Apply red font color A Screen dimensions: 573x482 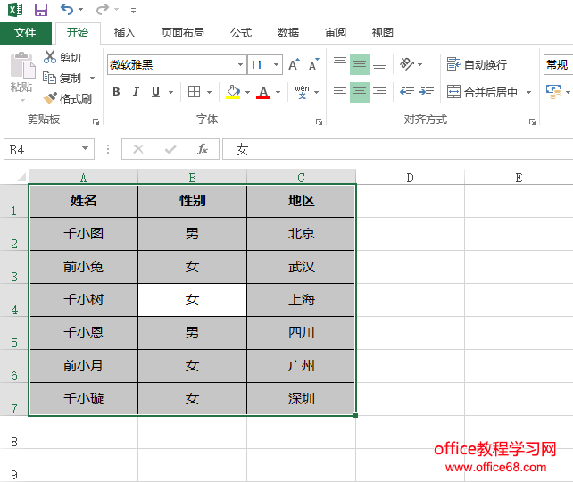coord(263,92)
